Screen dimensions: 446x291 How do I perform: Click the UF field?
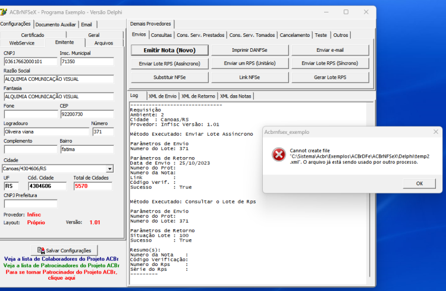11,186
